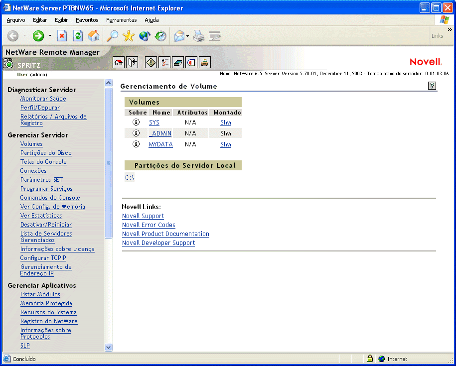The image size is (456, 366).
Task: Click the browser Back button
Action: coord(13,36)
